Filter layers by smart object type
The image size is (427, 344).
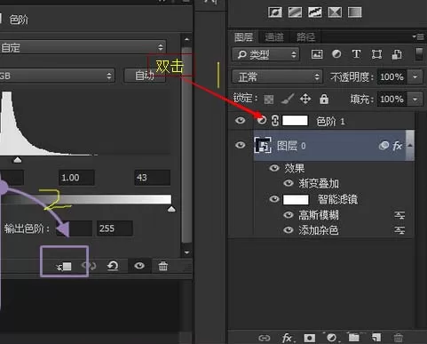click(397, 54)
